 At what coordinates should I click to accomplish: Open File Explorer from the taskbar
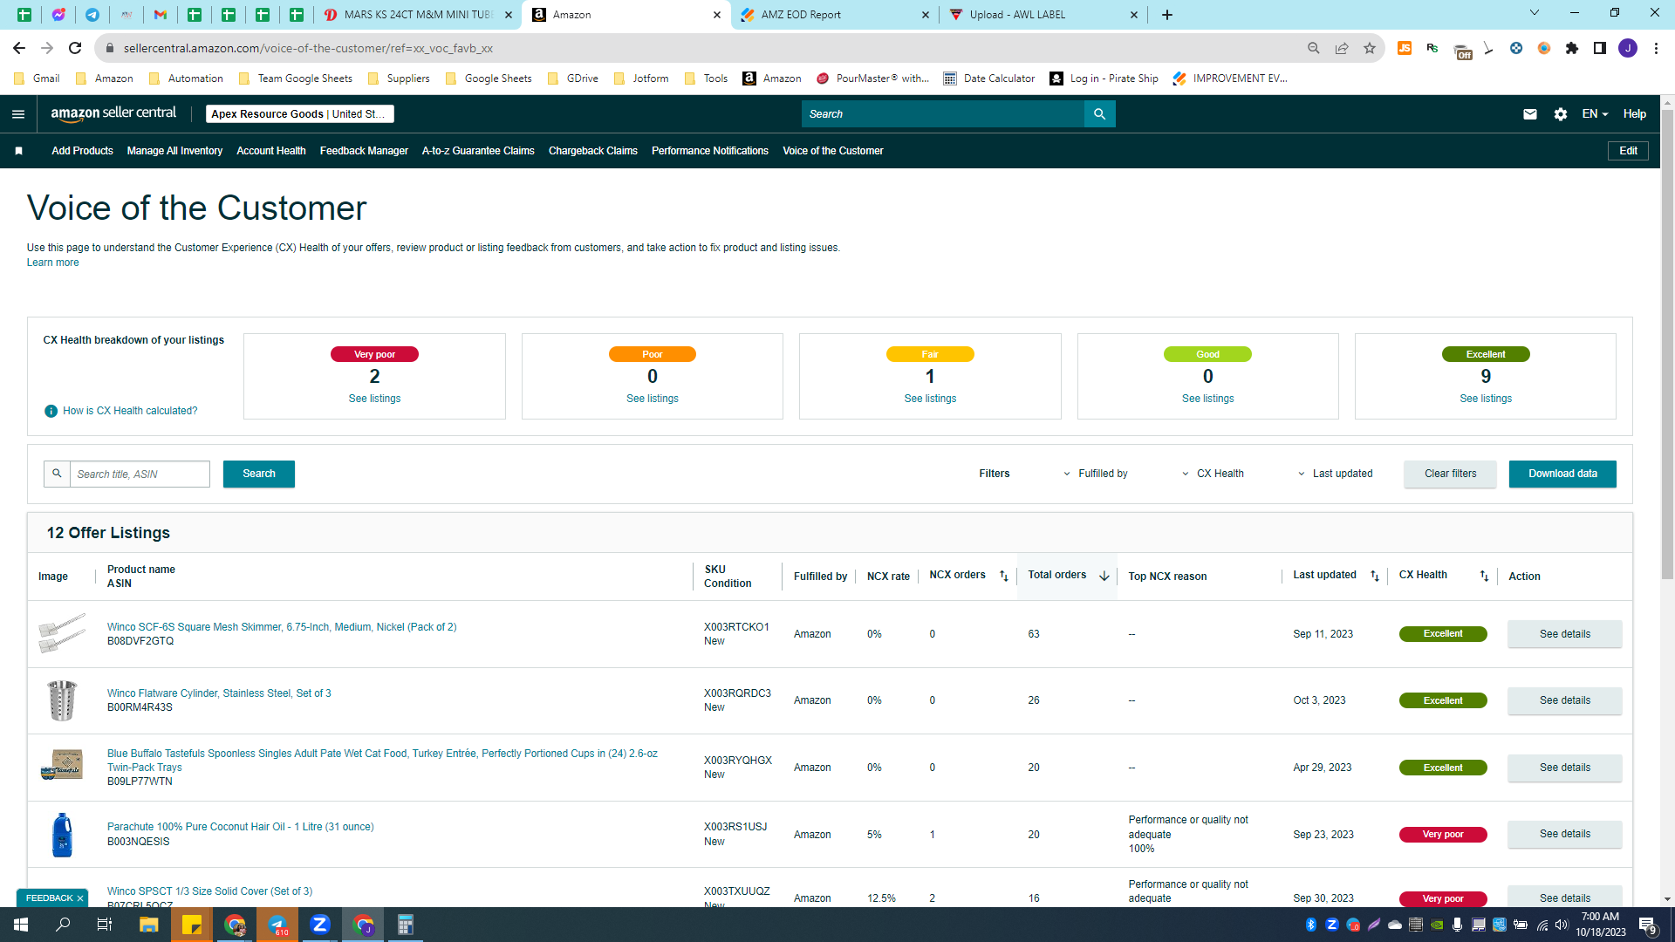[148, 925]
